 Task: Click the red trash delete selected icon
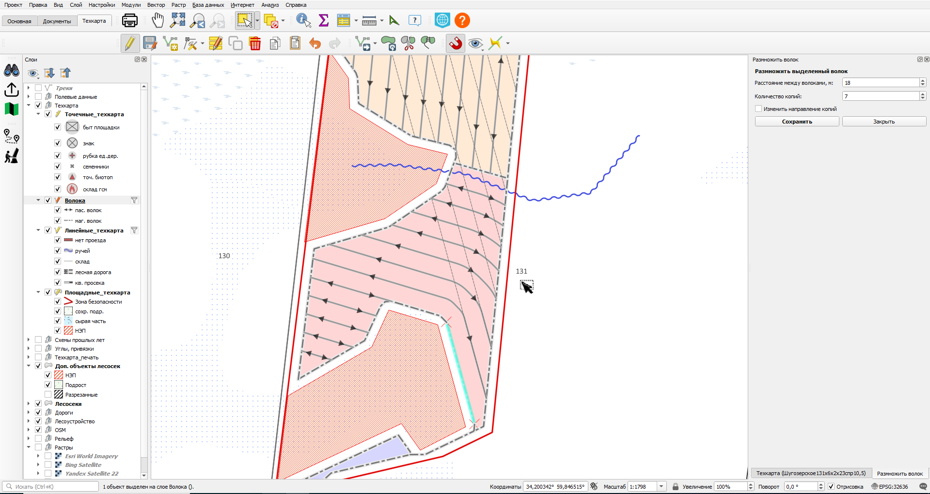click(255, 43)
